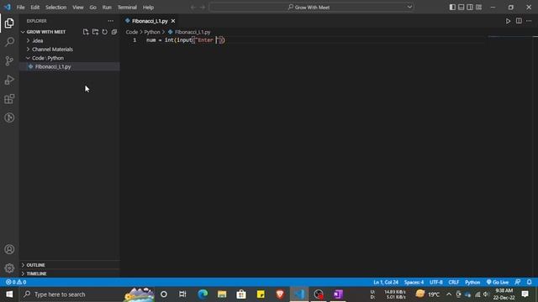Open the Run menu
Image resolution: width=538 pixels, height=302 pixels.
pos(107,8)
